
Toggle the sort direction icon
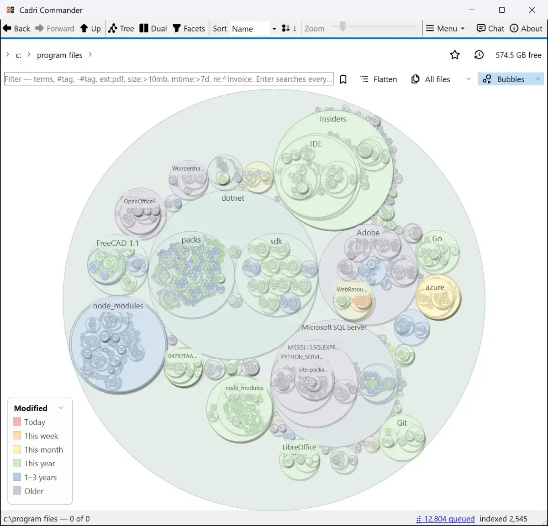[289, 28]
